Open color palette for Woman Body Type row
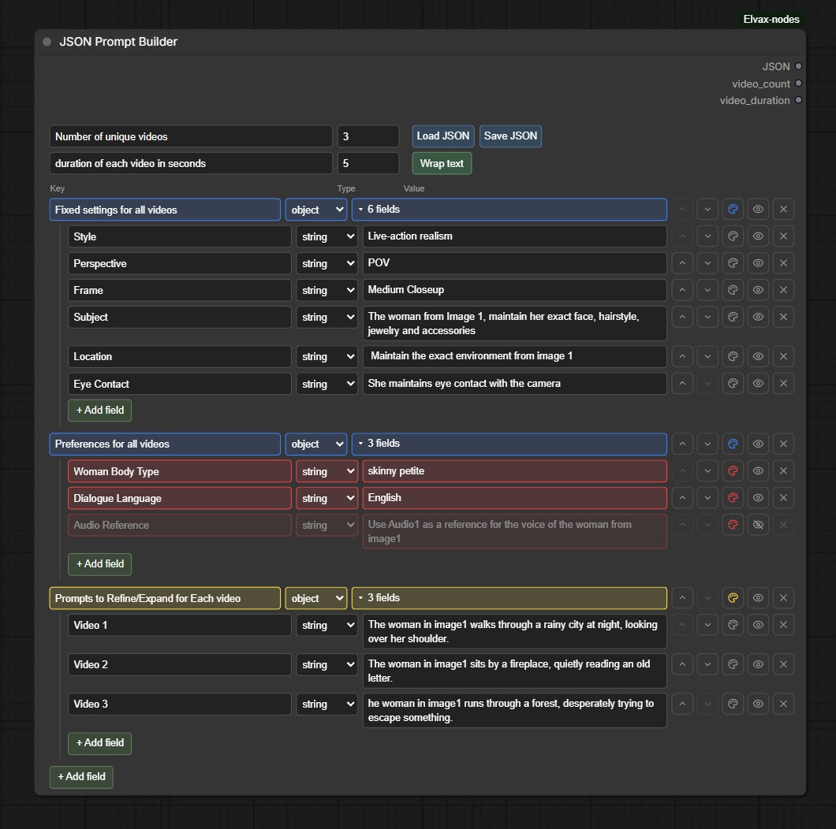Image resolution: width=836 pixels, height=829 pixels. pyautogui.click(x=733, y=471)
